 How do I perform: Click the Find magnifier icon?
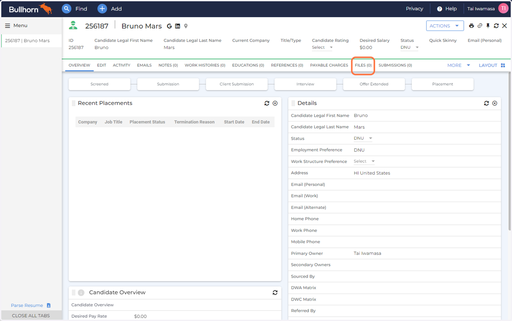(67, 9)
